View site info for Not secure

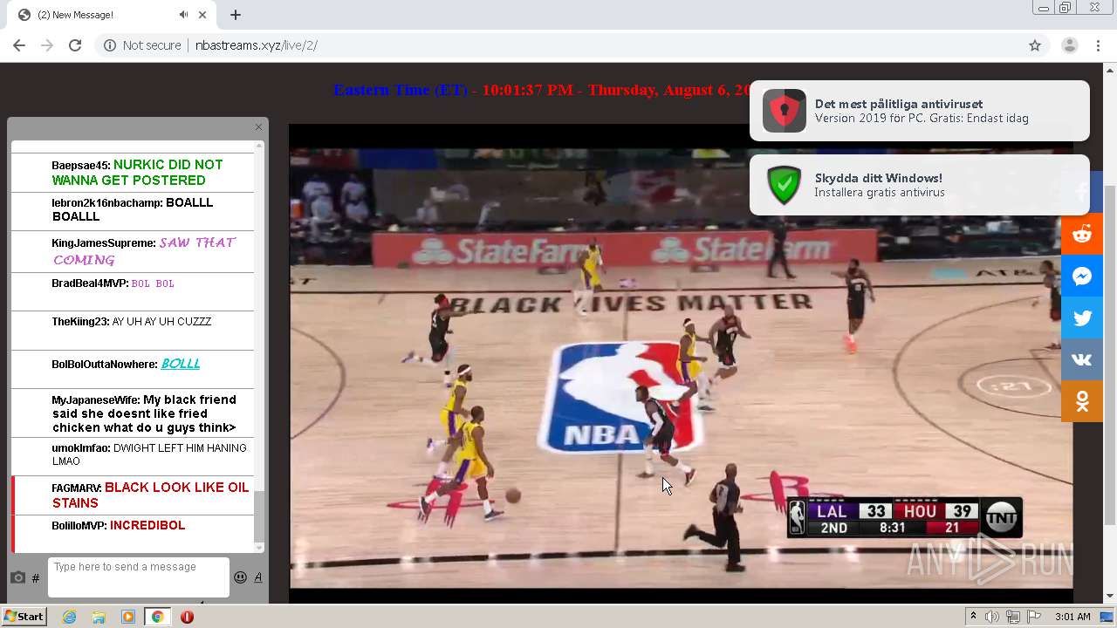pyautogui.click(x=142, y=45)
